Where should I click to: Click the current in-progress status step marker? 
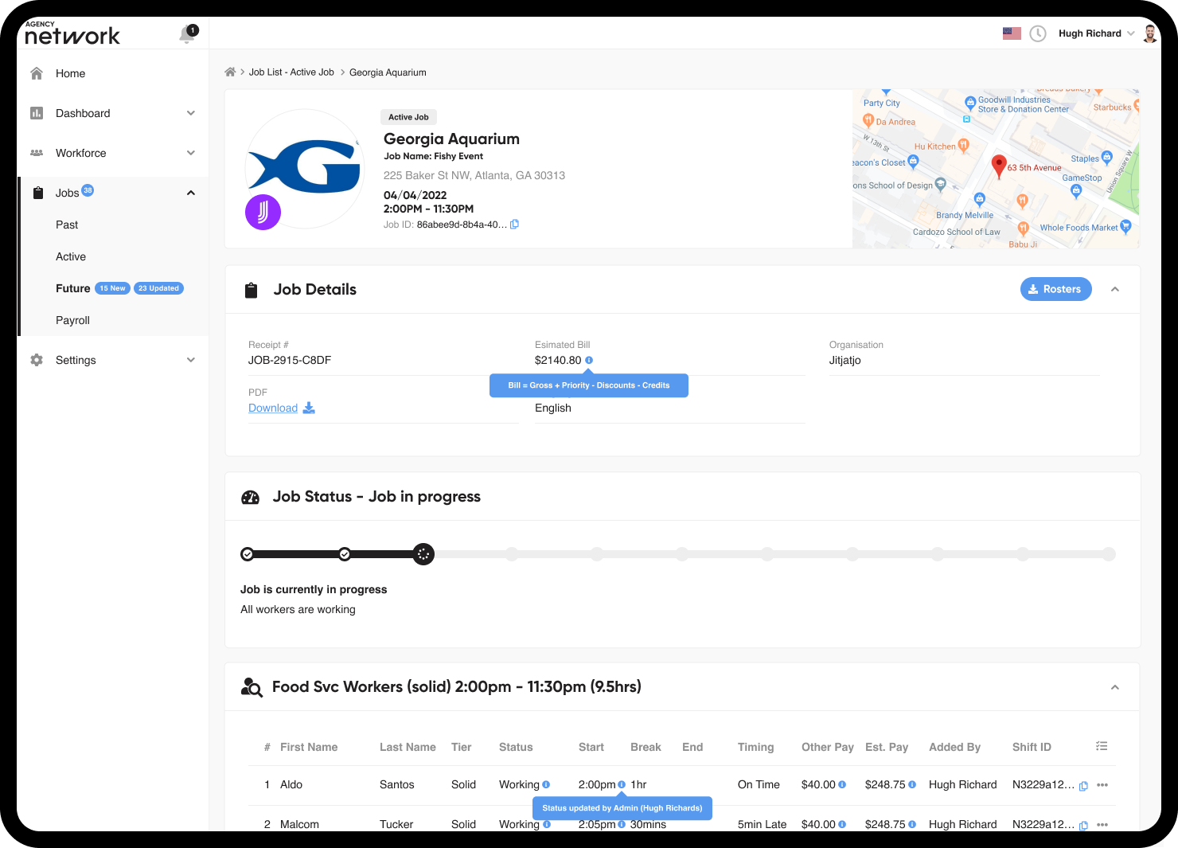pos(423,554)
